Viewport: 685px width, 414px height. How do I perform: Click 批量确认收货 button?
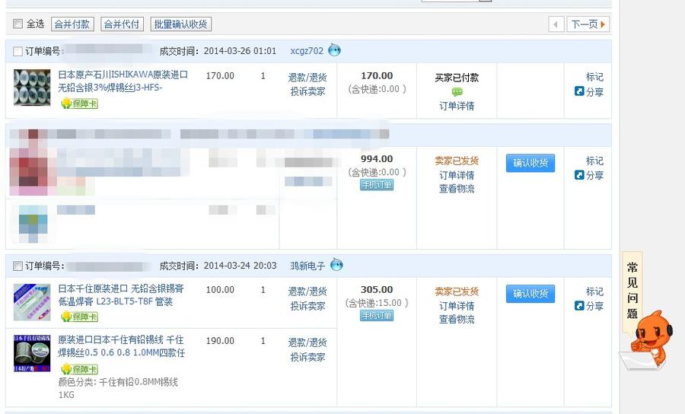pyautogui.click(x=181, y=24)
